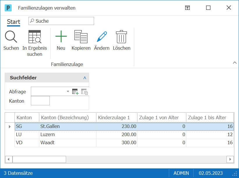Sort by Zulage 1 von Alter header
Viewport: 239px width, 178px height.
pyautogui.click(x=162, y=118)
